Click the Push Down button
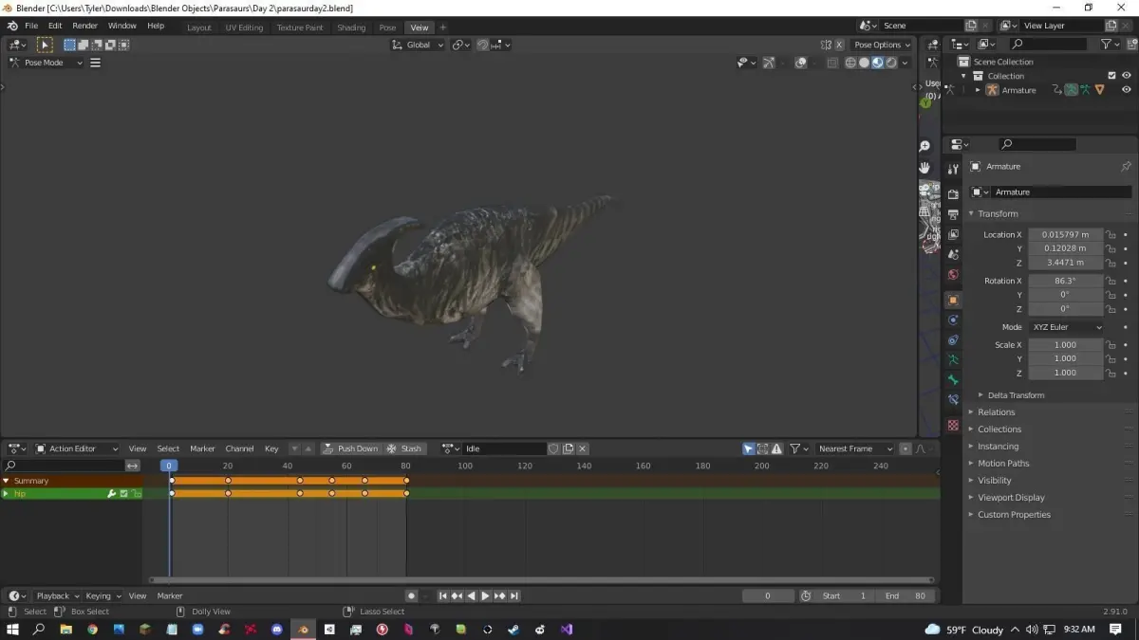This screenshot has width=1139, height=640. pyautogui.click(x=350, y=448)
